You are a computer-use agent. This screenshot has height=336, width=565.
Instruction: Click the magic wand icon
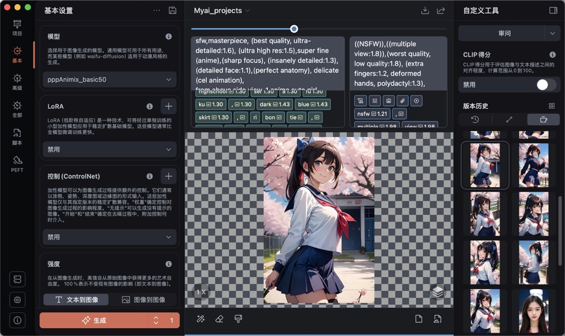(x=201, y=319)
